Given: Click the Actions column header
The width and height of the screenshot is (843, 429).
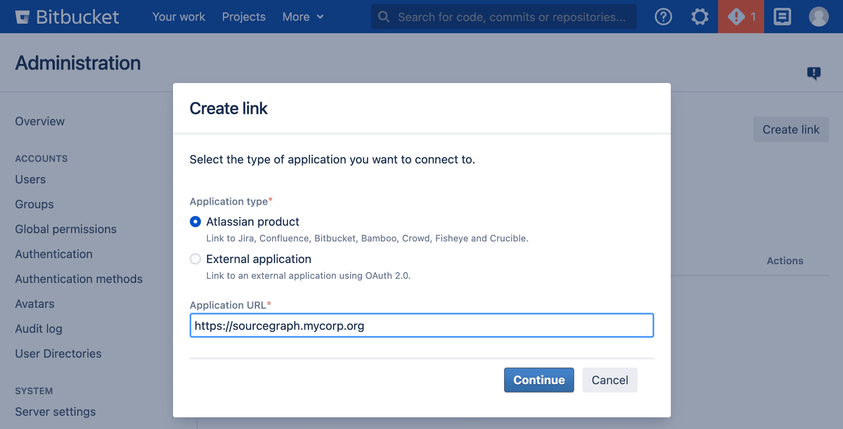Looking at the screenshot, I should pos(785,261).
